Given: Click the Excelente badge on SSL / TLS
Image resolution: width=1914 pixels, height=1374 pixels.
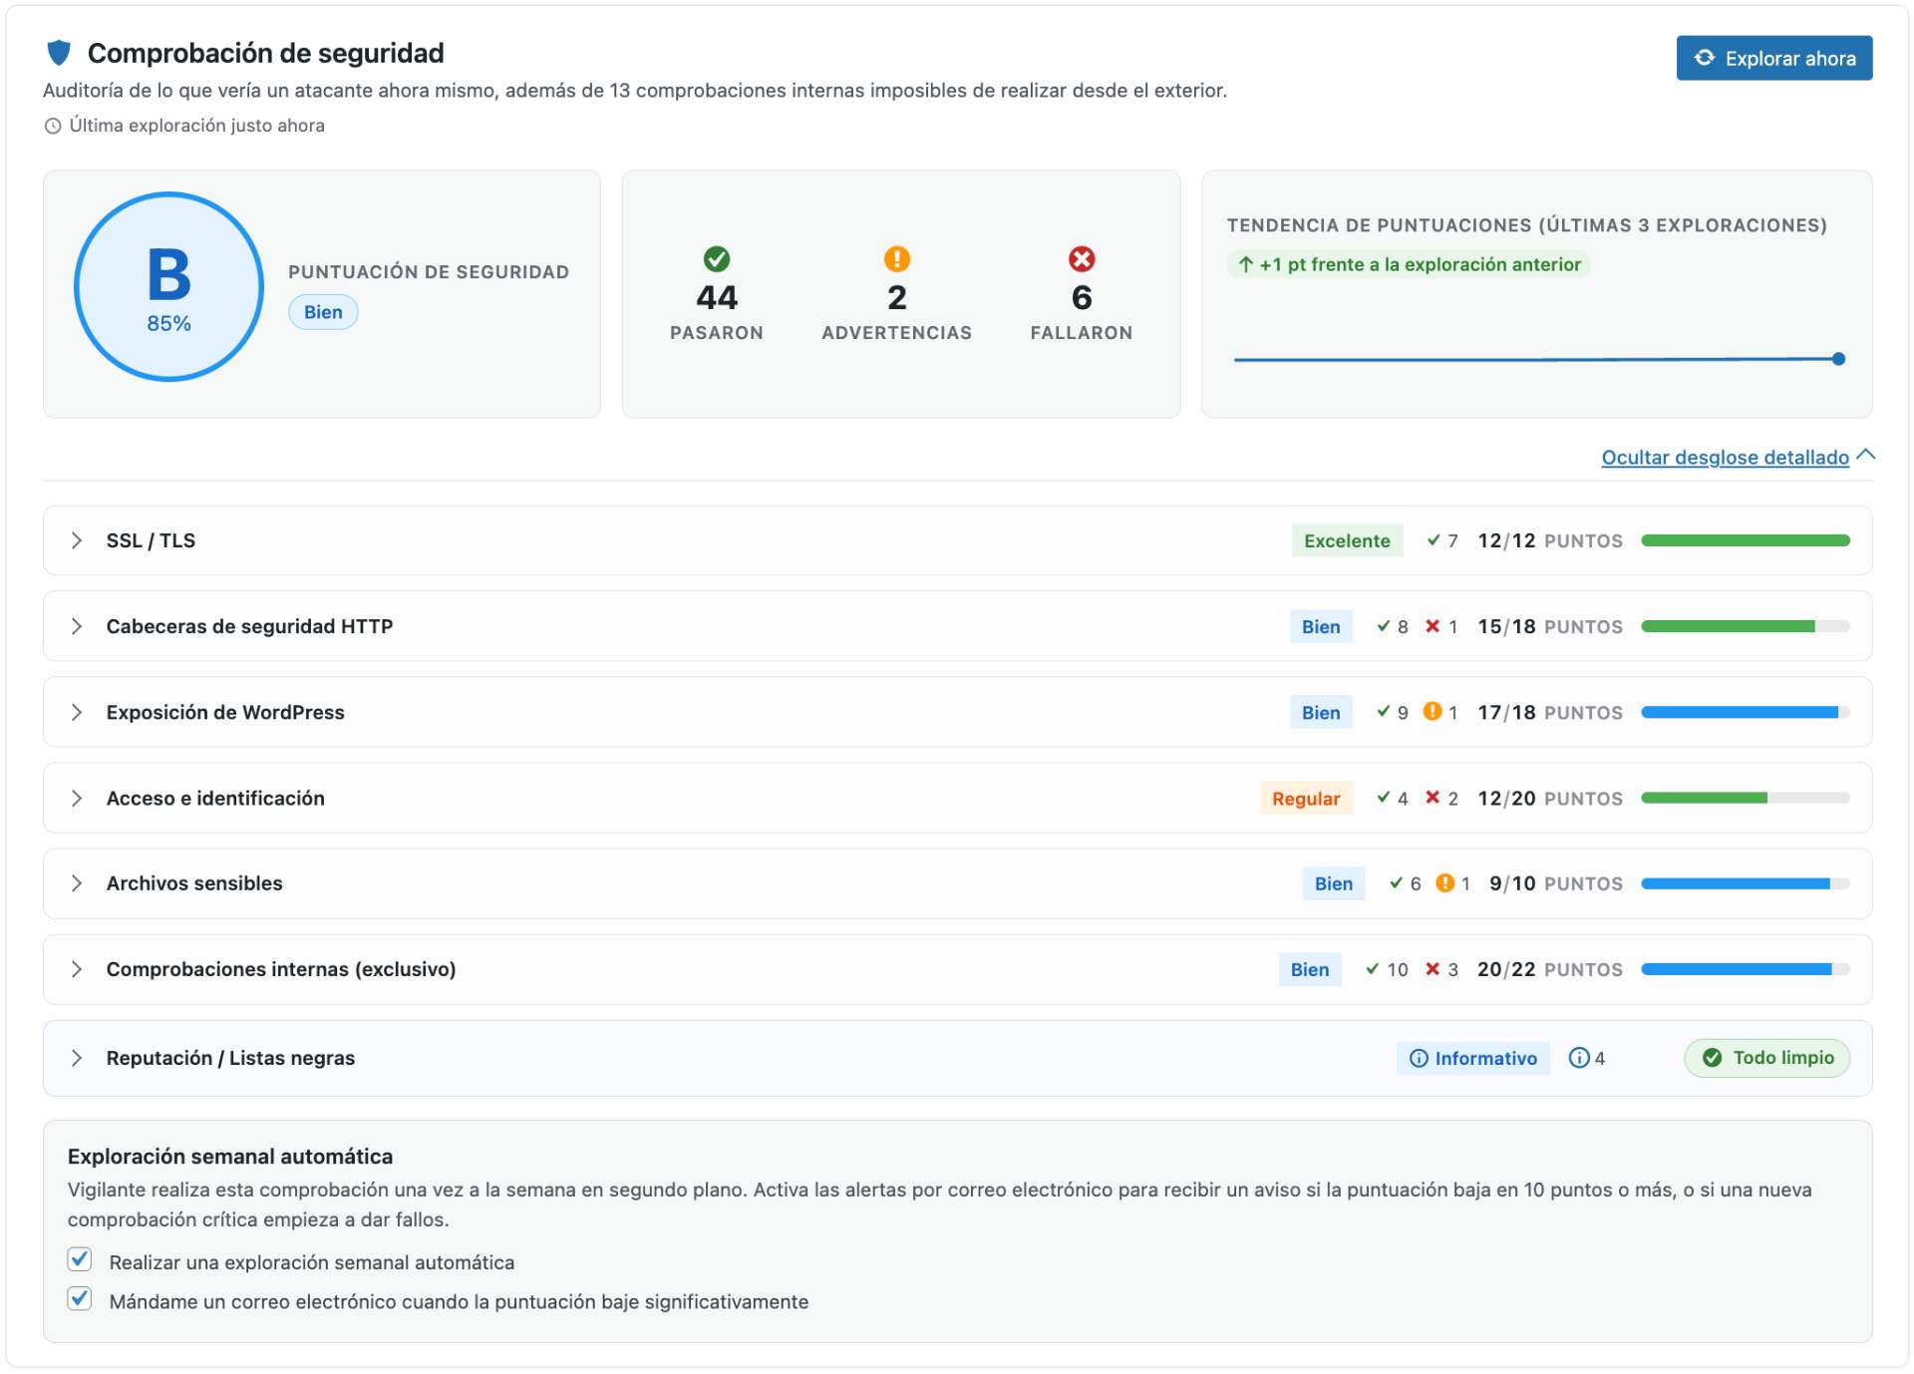Looking at the screenshot, I should click(x=1347, y=540).
